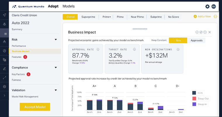Click the info icon beside Approval Rate
This screenshot has width=222, height=117.
(98, 49)
